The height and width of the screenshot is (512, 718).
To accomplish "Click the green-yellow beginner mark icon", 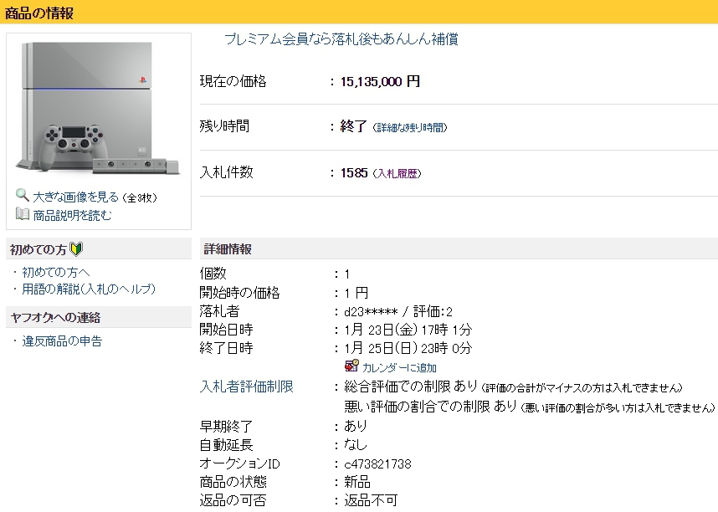I will point(76,249).
